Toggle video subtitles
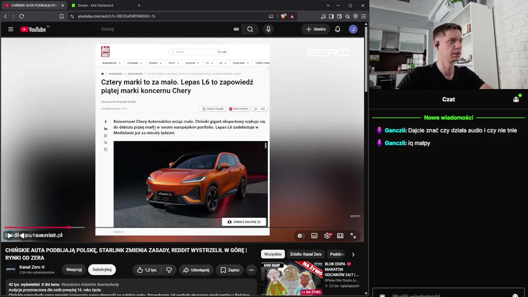The image size is (528, 297). click(x=314, y=236)
